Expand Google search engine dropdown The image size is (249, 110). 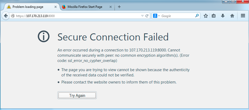[156, 16]
